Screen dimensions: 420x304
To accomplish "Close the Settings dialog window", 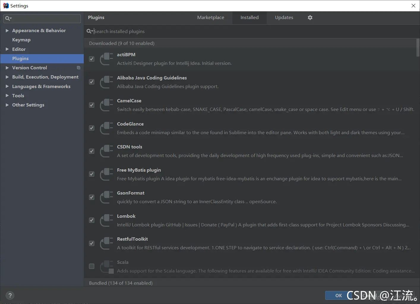I will click(x=413, y=6).
